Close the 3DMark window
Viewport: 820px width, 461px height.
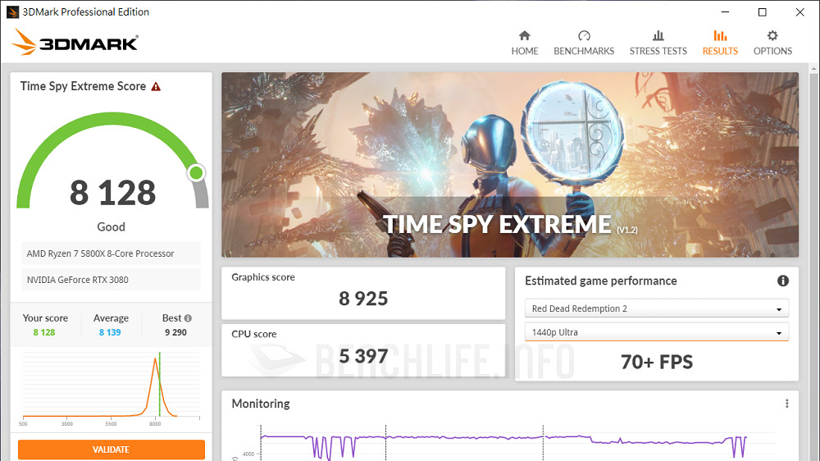pyautogui.click(x=799, y=12)
